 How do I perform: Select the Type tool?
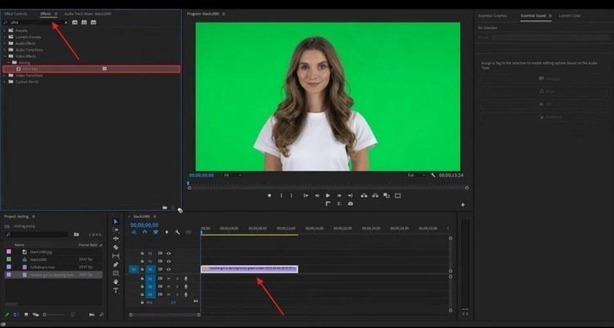coord(116,290)
